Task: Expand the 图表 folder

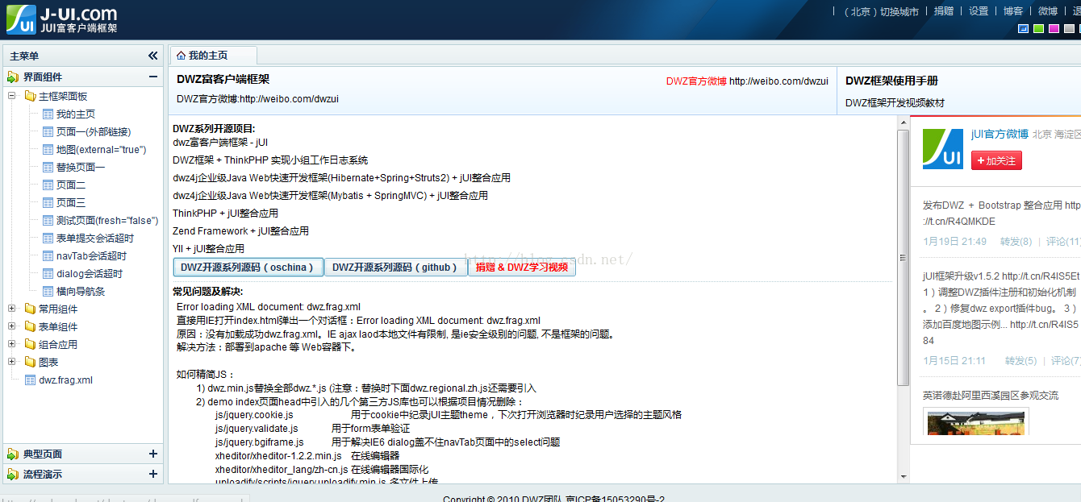Action: (11, 361)
